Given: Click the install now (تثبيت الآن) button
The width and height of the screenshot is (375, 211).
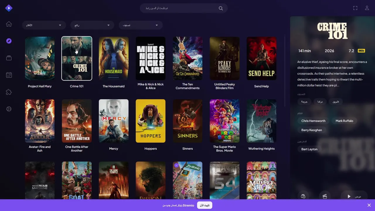Looking at the screenshot, I should pyautogui.click(x=204, y=205).
